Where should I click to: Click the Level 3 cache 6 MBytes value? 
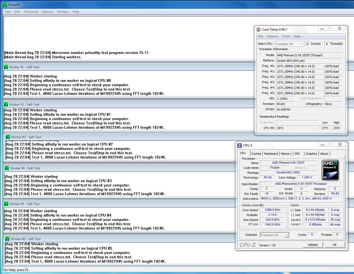(x=315, y=224)
